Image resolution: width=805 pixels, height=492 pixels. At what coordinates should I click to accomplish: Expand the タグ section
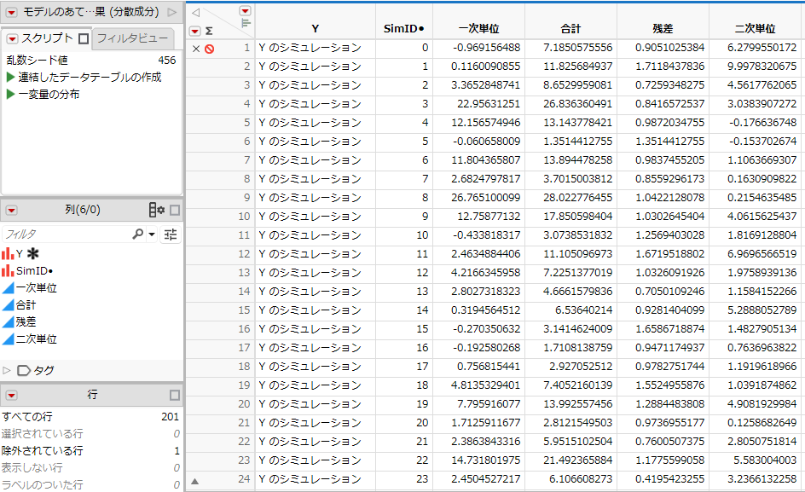(7, 370)
